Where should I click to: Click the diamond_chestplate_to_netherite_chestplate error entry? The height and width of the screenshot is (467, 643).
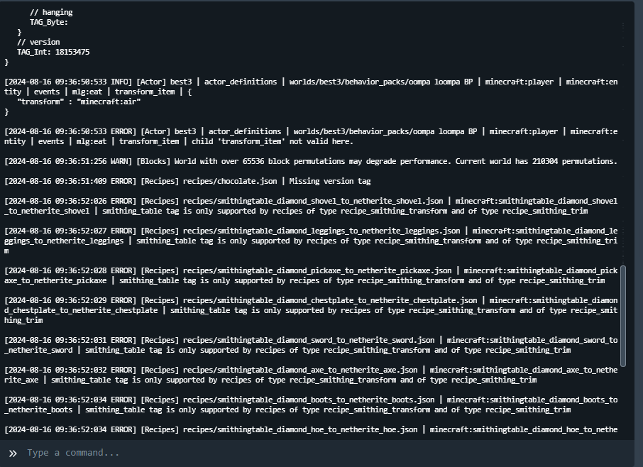click(x=311, y=310)
